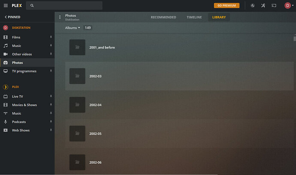Unpin the Other videos library

[x=51, y=54]
